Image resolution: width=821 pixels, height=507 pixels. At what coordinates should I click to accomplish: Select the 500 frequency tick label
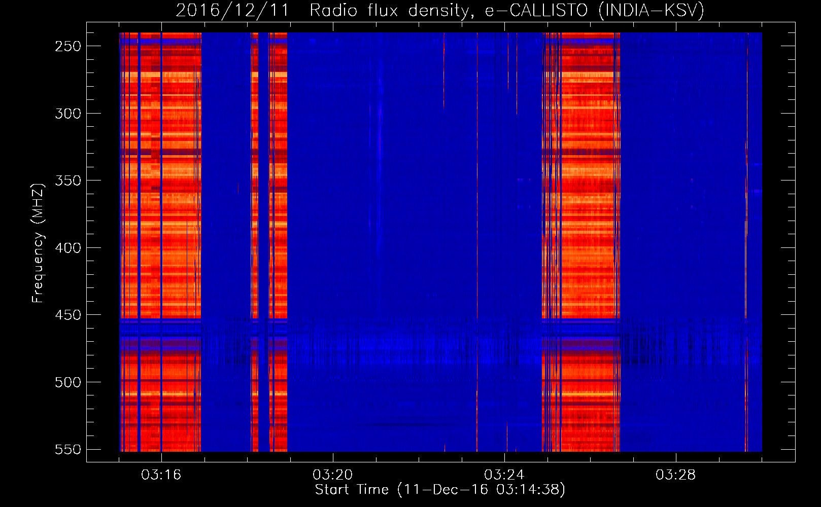68,382
